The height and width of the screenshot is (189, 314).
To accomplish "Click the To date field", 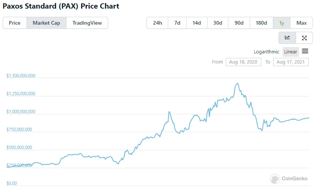I will coord(290,62).
